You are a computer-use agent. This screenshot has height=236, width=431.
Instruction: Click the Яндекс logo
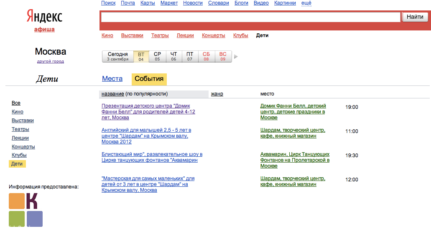(x=45, y=16)
